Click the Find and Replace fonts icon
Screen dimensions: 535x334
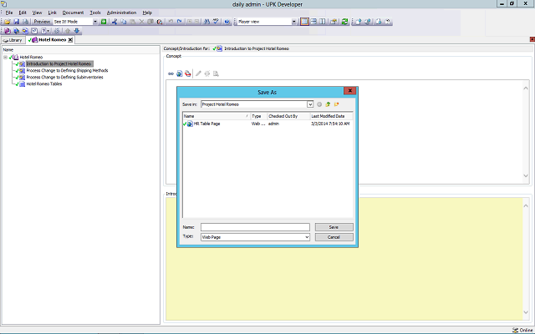(160, 22)
